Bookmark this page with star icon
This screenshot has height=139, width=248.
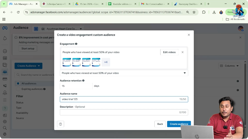194,12
